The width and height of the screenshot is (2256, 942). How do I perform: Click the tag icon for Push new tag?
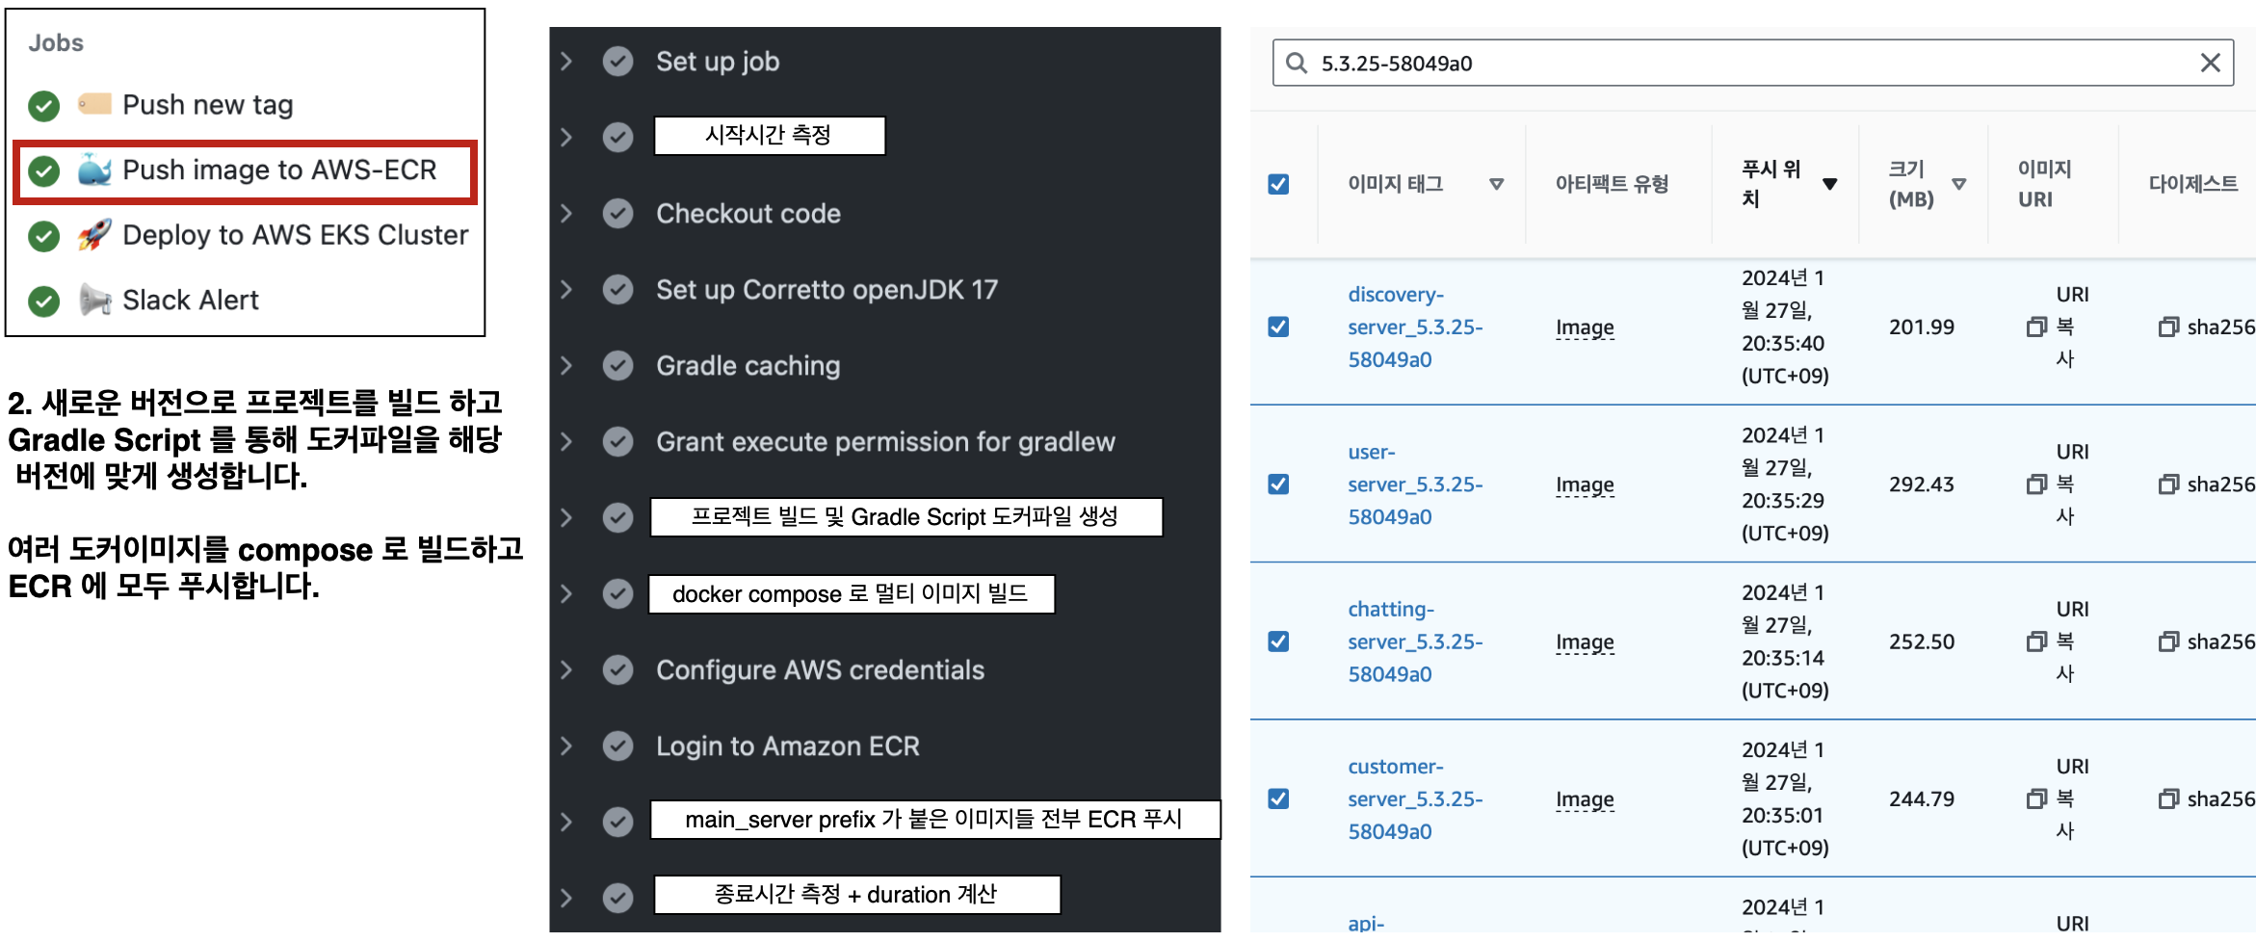(94, 104)
